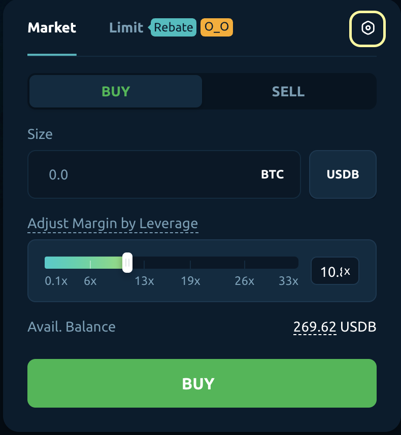Click the orange O_O badge

[x=217, y=27]
